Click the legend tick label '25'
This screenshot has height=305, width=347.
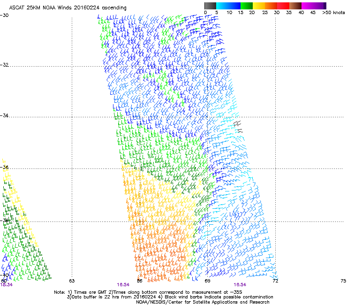click(x=265, y=13)
